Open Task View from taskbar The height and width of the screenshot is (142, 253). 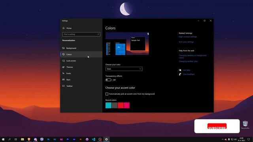click(x=16, y=139)
